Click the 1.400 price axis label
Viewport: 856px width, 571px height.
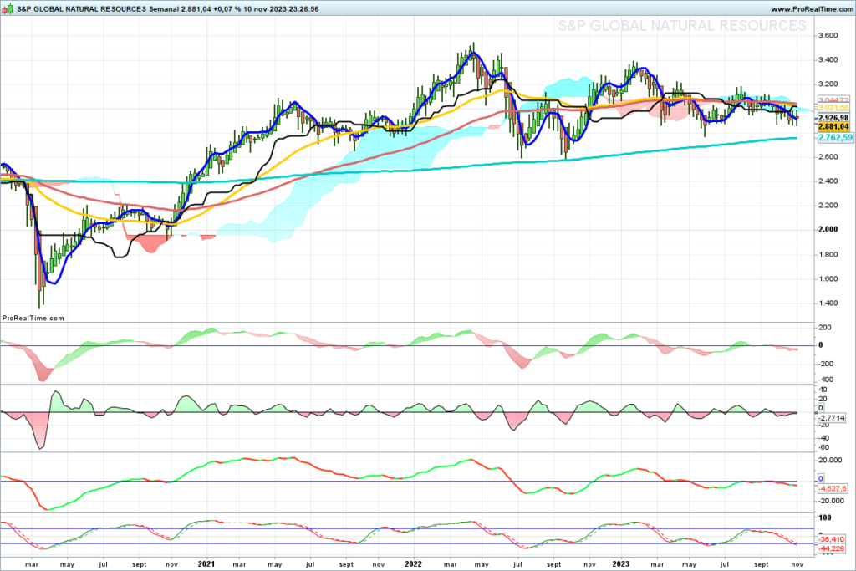(x=828, y=303)
